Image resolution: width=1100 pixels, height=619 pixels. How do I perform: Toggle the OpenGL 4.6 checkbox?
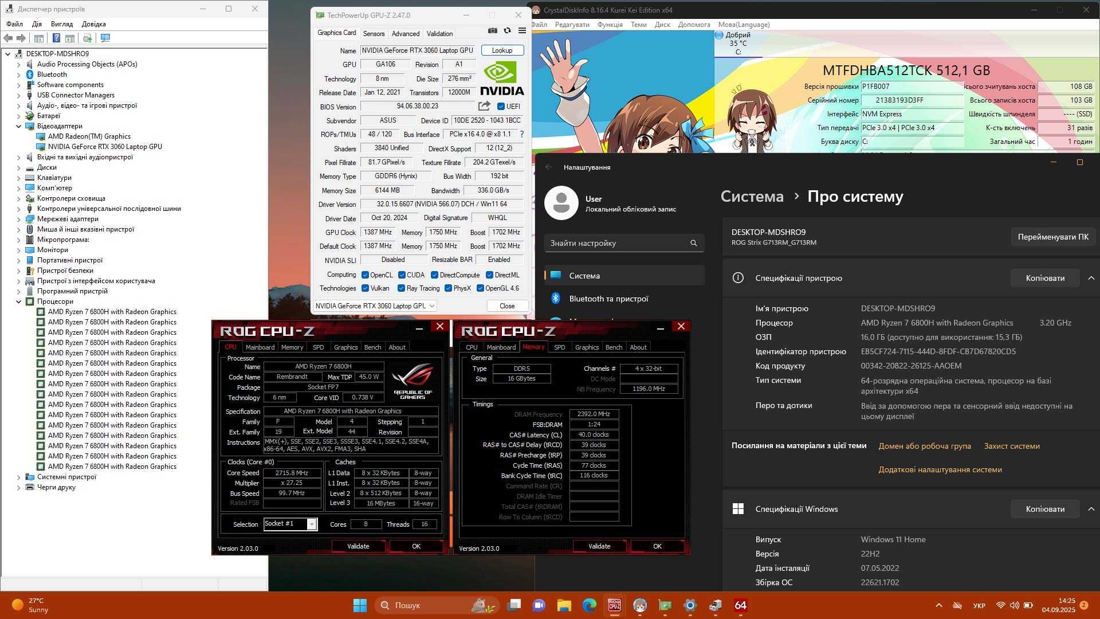(480, 288)
